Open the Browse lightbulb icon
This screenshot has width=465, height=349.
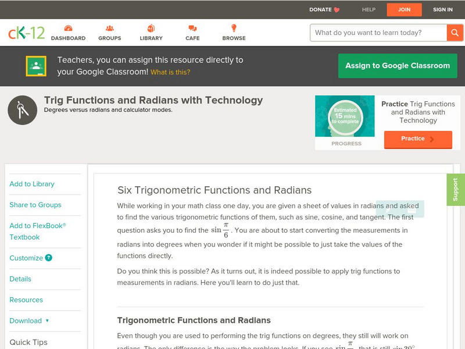click(x=233, y=27)
